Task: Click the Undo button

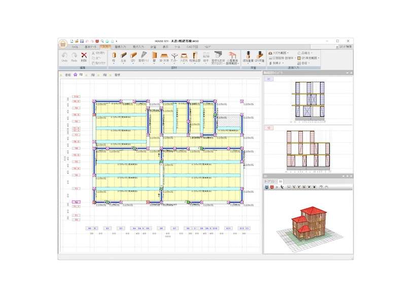Action: pos(64,56)
